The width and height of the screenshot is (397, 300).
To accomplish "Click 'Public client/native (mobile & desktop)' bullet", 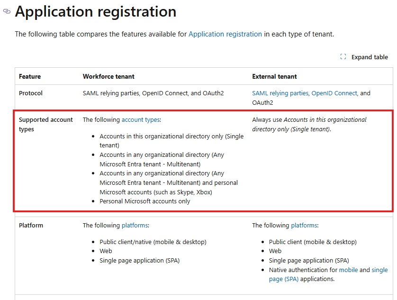I will [153, 242].
